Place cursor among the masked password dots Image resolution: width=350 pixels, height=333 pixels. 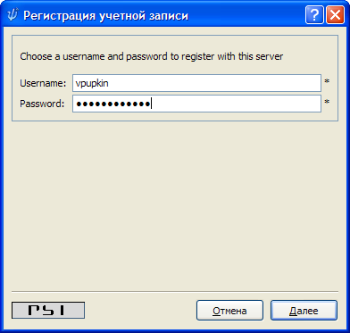(113, 104)
